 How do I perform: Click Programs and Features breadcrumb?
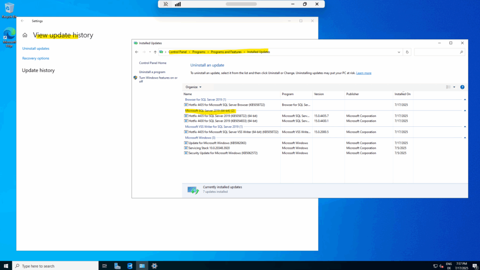coord(226,52)
